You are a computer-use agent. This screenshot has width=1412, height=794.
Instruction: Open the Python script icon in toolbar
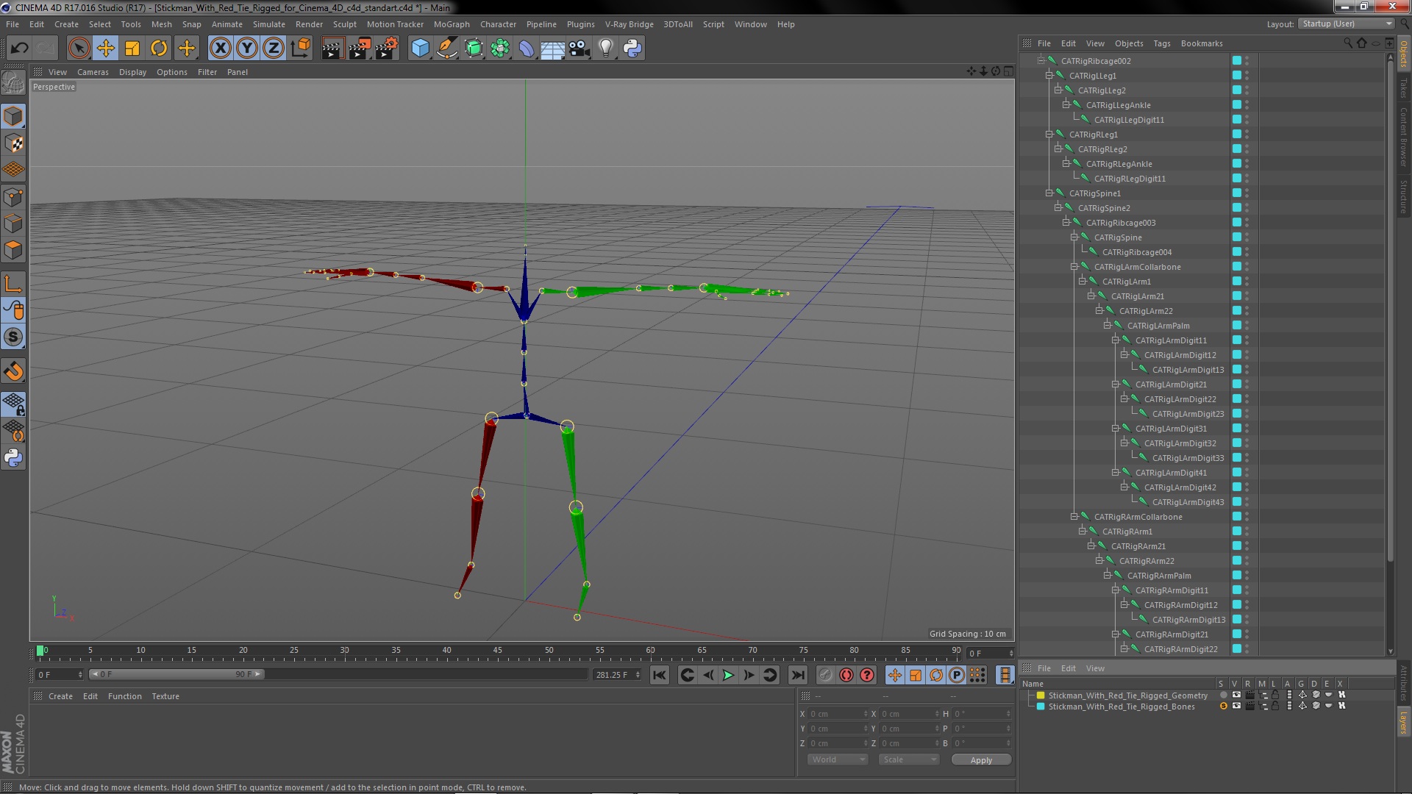632,49
